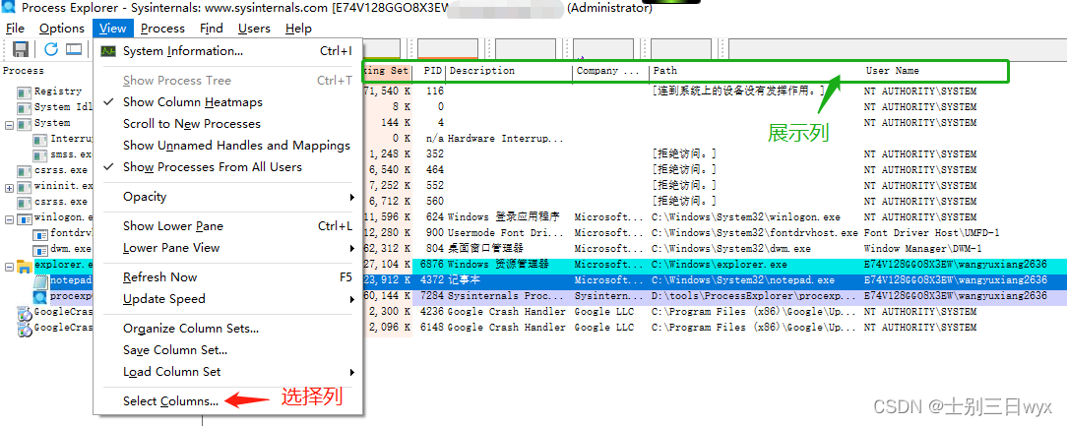Choose Save Column Set... entry
Screen dimensions: 1067x426
[x=175, y=350]
